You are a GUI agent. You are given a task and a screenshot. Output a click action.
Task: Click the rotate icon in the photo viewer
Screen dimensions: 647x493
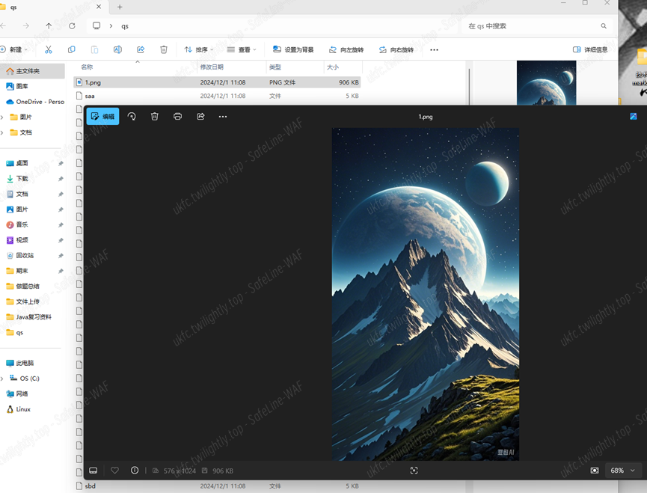tap(132, 117)
